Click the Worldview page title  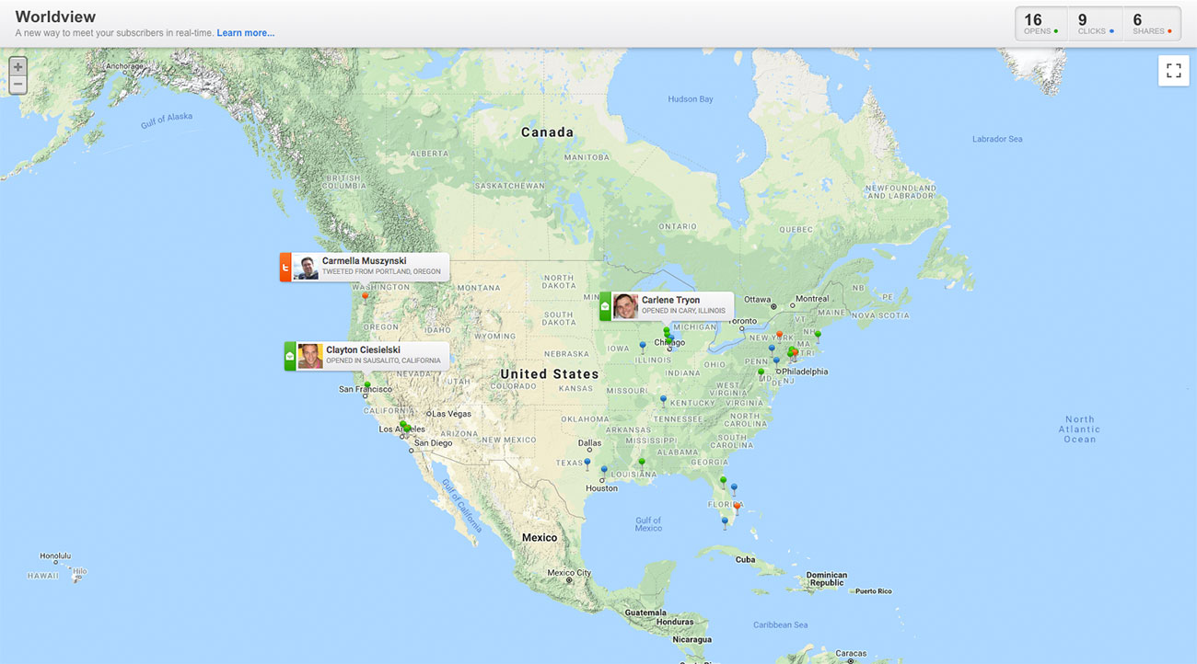(x=55, y=17)
